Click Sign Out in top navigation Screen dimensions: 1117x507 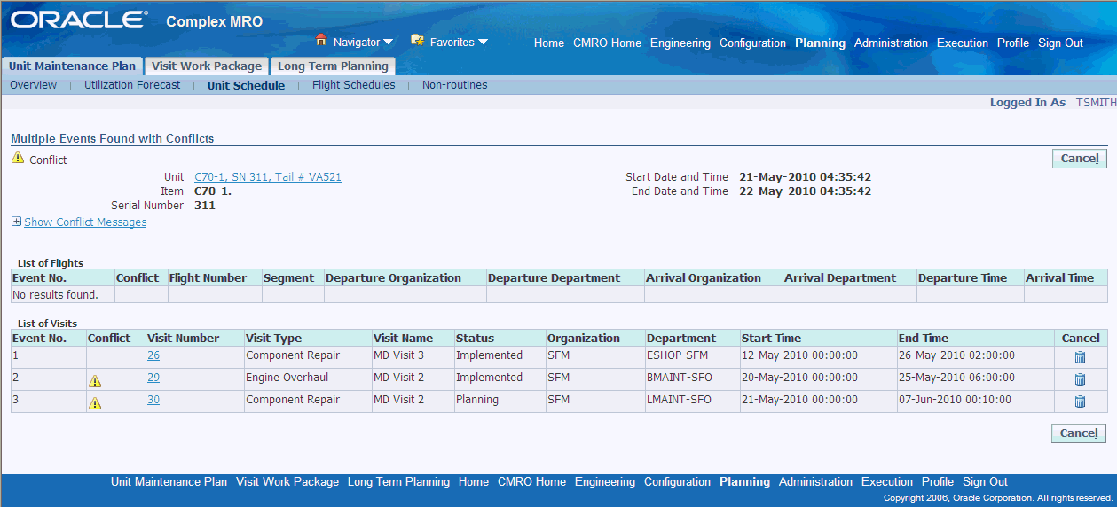coord(1060,43)
